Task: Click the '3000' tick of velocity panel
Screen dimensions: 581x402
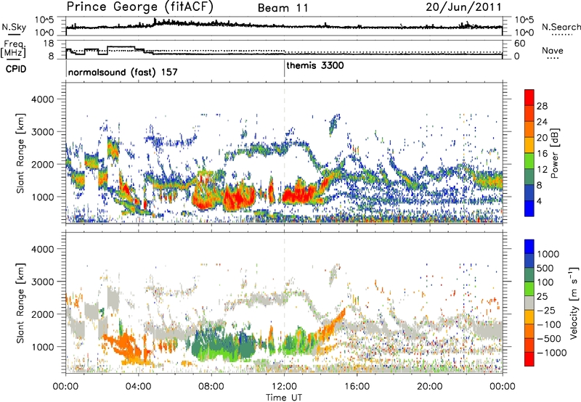Action: coord(42,282)
